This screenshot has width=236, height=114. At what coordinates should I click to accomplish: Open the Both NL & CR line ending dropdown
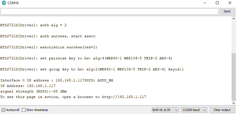[x=165, y=110]
